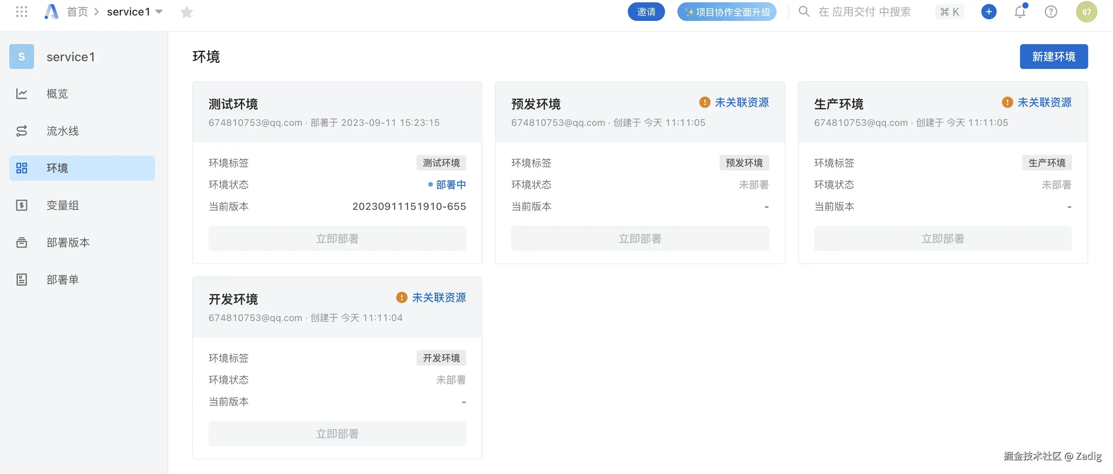Click the 预发环境 tag badge
The width and height of the screenshot is (1113, 474).
[x=744, y=163]
